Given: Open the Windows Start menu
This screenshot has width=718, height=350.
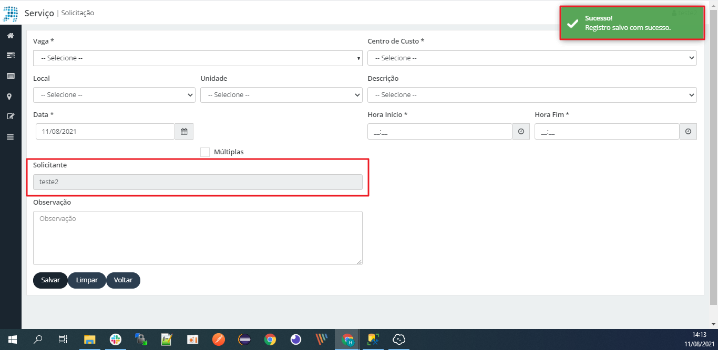Looking at the screenshot, I should [12, 340].
